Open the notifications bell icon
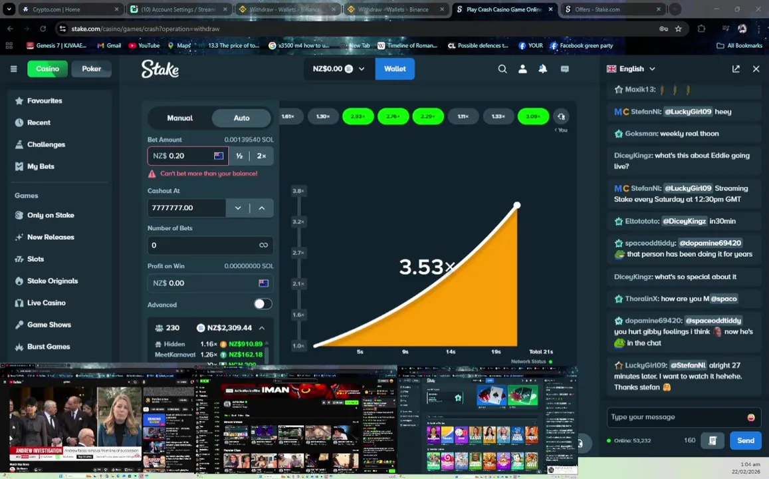769x479 pixels. (x=543, y=69)
